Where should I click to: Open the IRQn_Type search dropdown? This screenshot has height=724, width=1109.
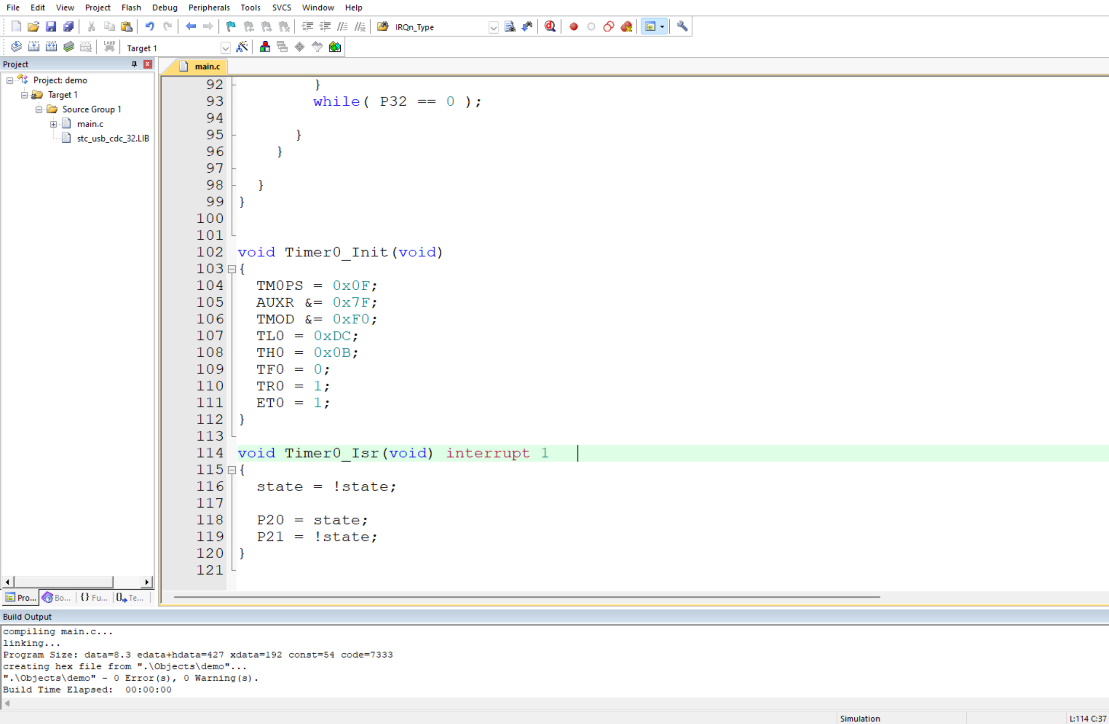click(493, 27)
